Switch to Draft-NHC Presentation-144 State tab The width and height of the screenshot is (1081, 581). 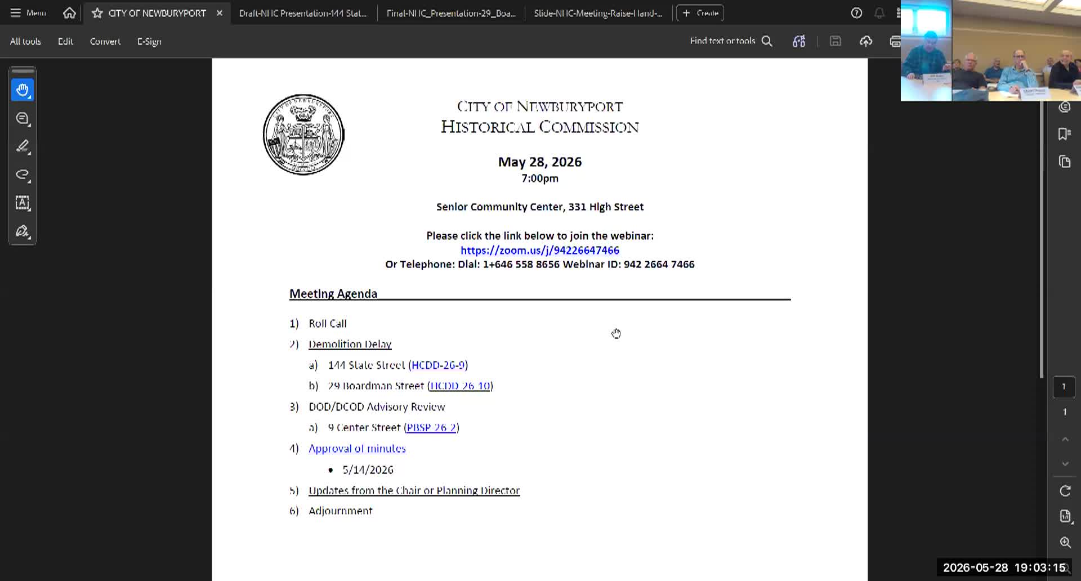click(x=303, y=13)
